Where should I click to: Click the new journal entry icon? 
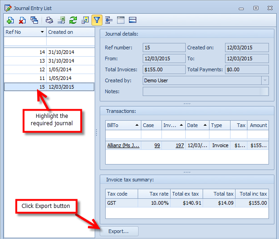[10, 20]
